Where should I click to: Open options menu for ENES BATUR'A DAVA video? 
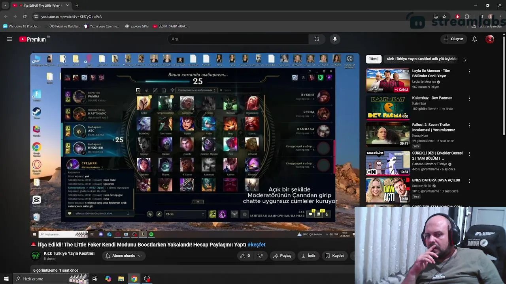click(469, 181)
